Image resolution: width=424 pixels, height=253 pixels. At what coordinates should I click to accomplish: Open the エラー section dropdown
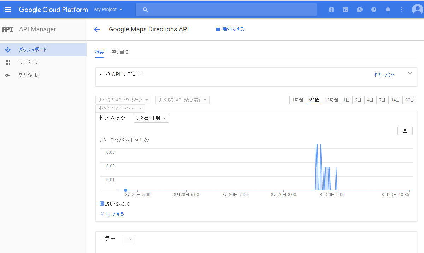(x=129, y=239)
